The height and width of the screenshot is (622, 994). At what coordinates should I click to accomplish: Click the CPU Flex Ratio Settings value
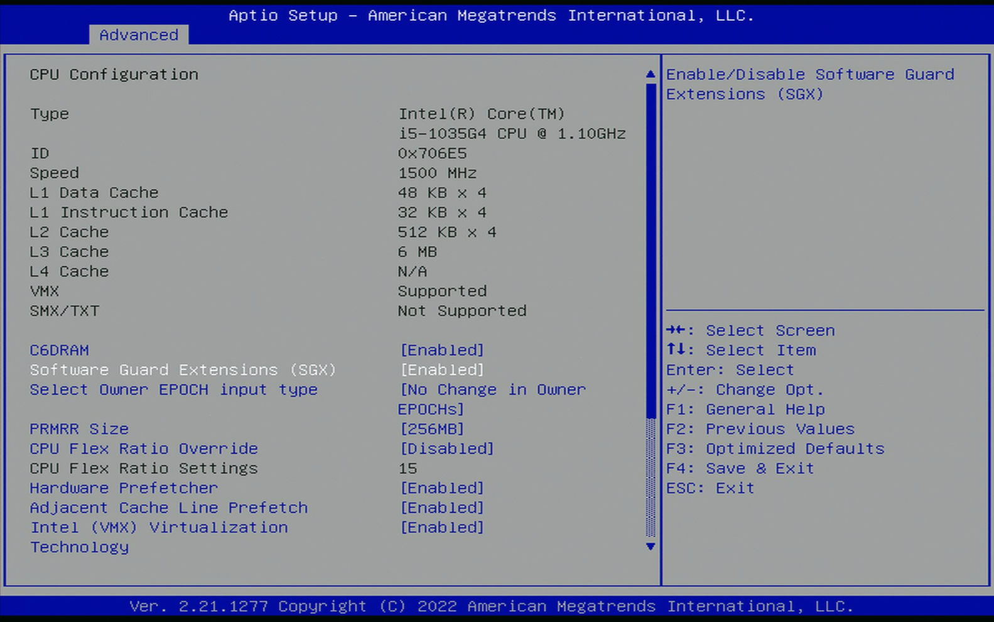tap(408, 469)
